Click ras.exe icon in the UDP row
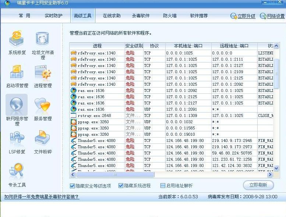 tap(74, 109)
